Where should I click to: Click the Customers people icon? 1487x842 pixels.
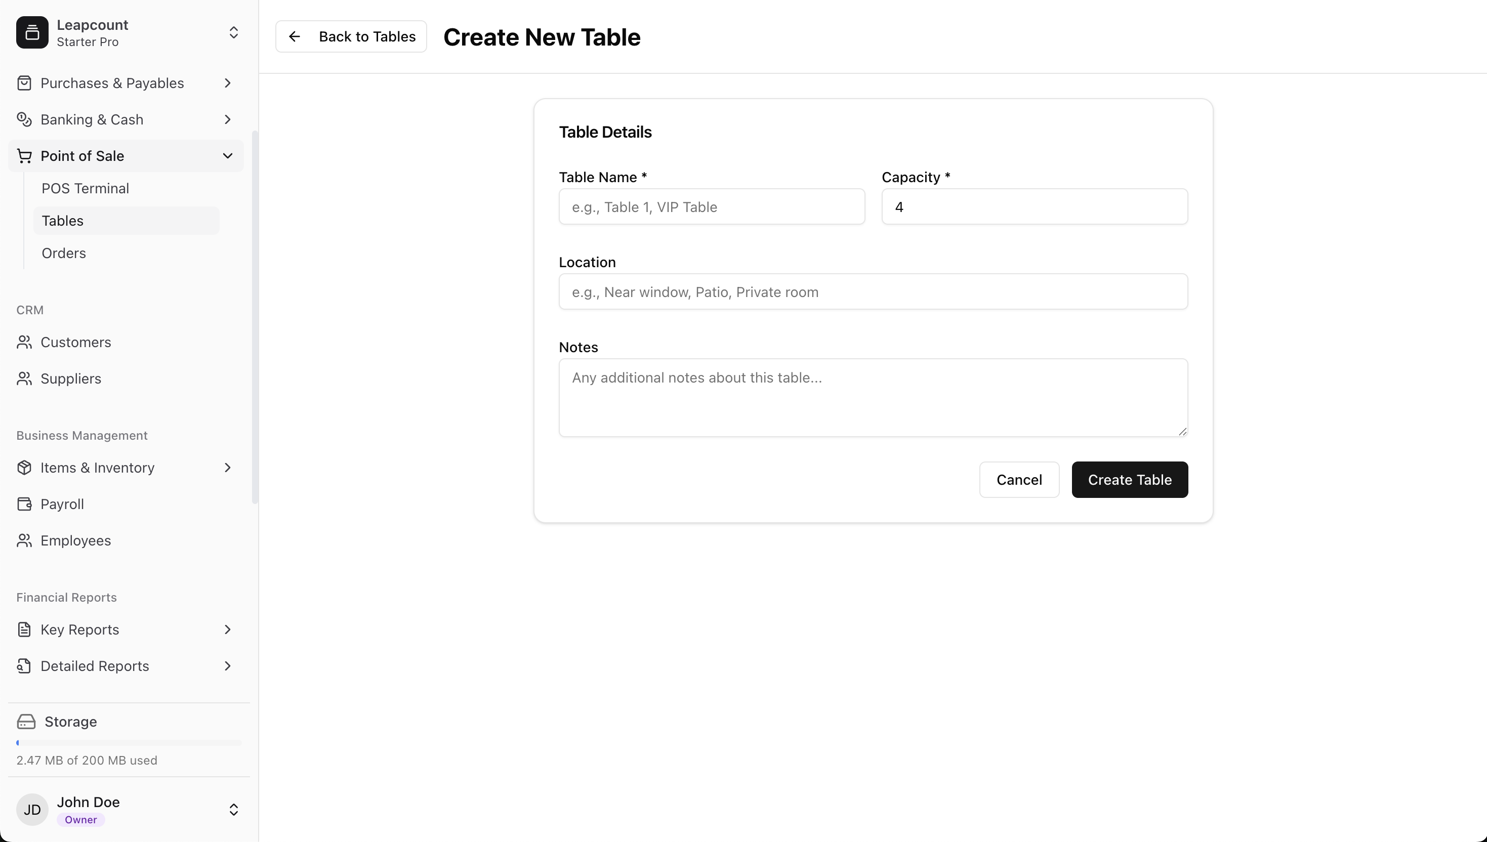click(24, 343)
